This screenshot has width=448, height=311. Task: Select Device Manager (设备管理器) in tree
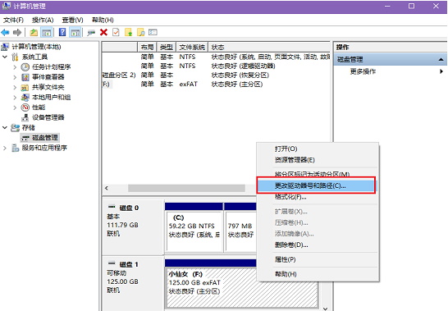(x=48, y=117)
